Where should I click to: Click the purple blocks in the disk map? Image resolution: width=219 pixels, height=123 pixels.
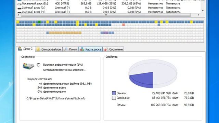tap(106, 33)
